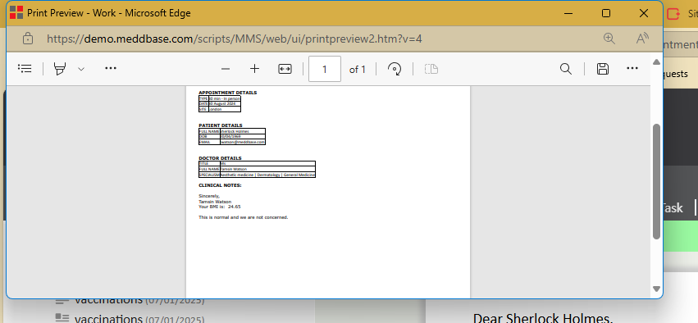Rotate the PDF page
Image resolution: width=698 pixels, height=323 pixels.
coord(395,69)
